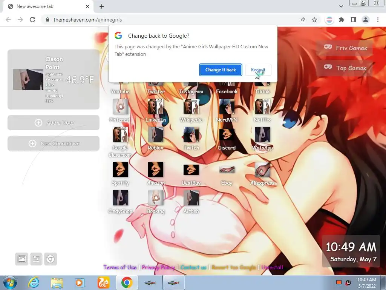The width and height of the screenshot is (386, 290).
Task: Open a new tab with plus button
Action: 102,6
